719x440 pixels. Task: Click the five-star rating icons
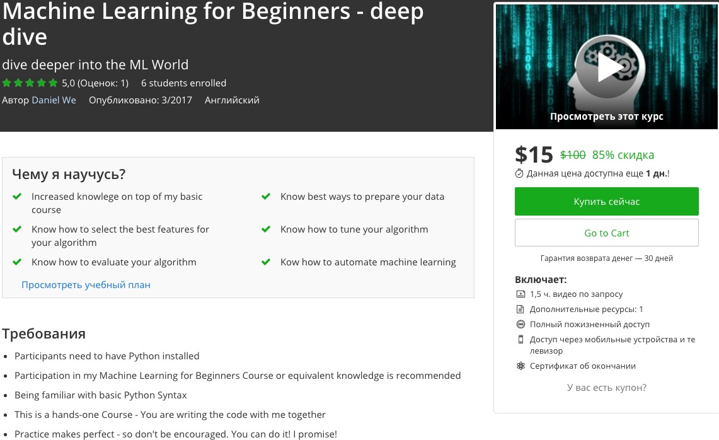pos(30,83)
